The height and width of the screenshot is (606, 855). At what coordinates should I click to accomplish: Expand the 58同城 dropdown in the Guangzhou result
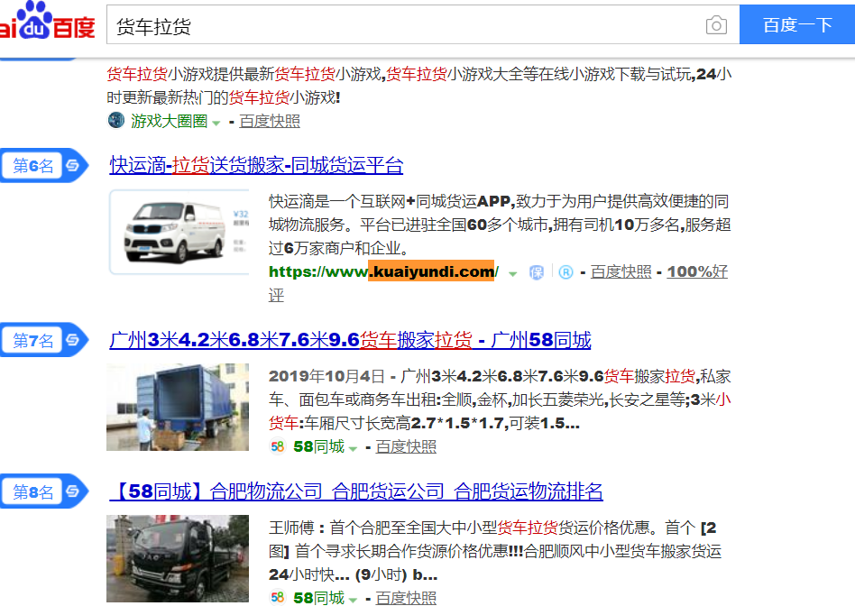point(353,449)
